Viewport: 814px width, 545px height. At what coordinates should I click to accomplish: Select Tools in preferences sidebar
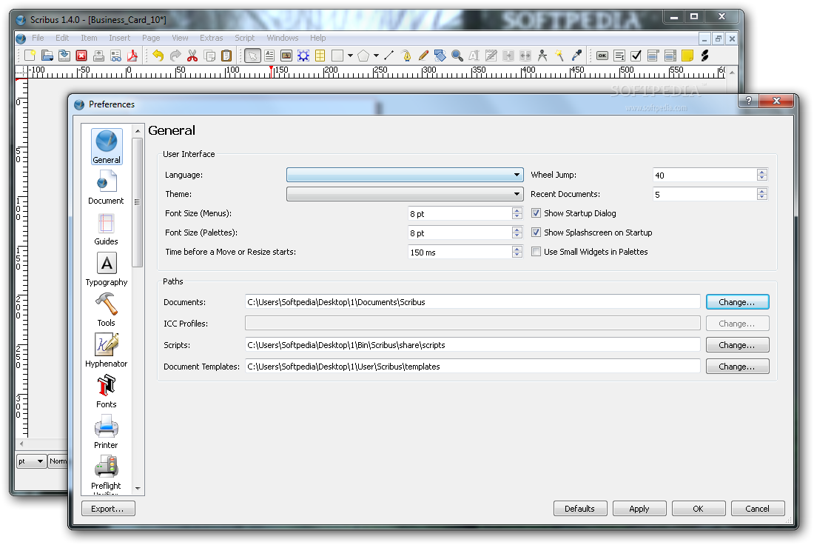pos(106,310)
